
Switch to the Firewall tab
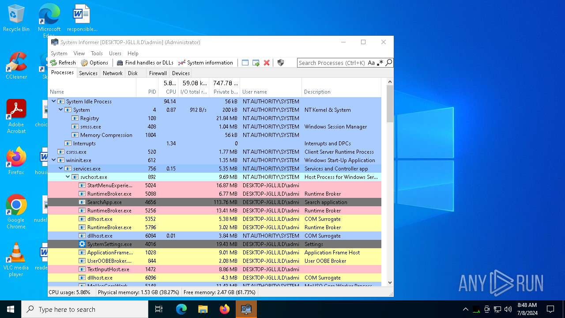(x=158, y=73)
